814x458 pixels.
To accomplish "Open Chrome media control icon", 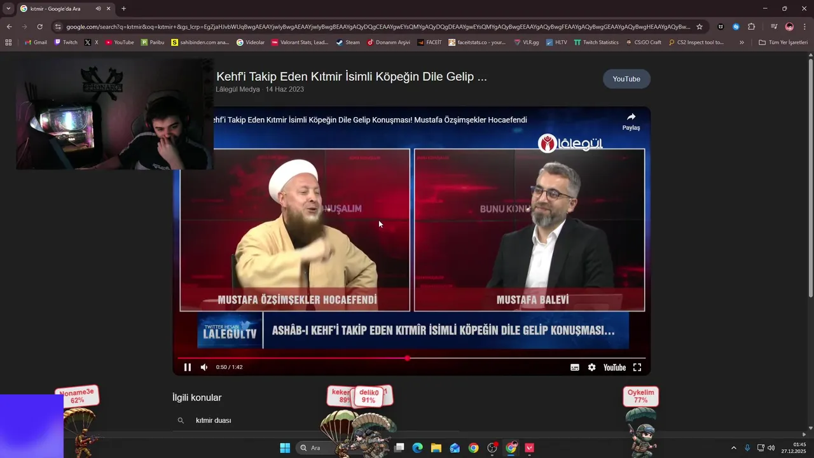I will [774, 27].
